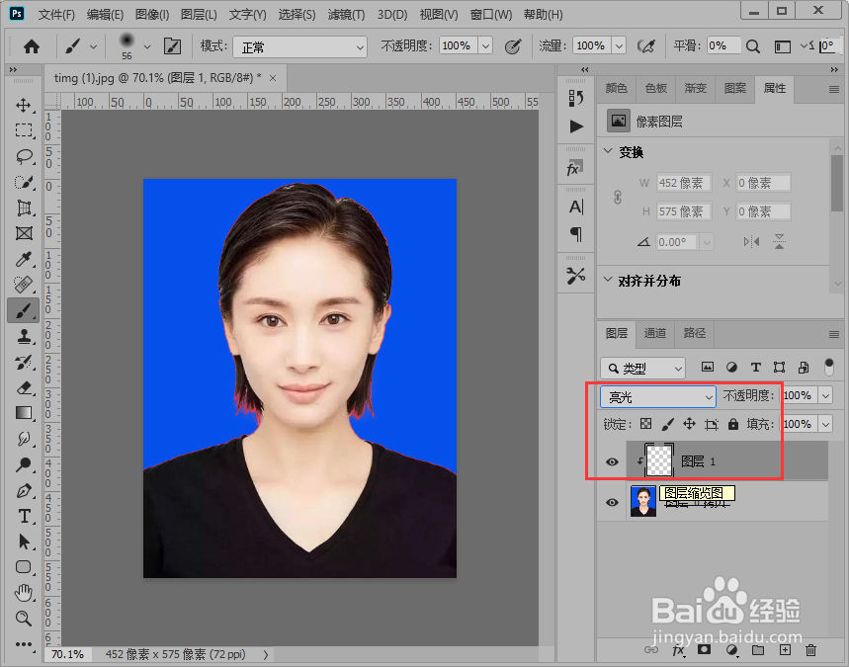The width and height of the screenshot is (849, 667).
Task: Select the Eyedropper tool
Action: 24,259
